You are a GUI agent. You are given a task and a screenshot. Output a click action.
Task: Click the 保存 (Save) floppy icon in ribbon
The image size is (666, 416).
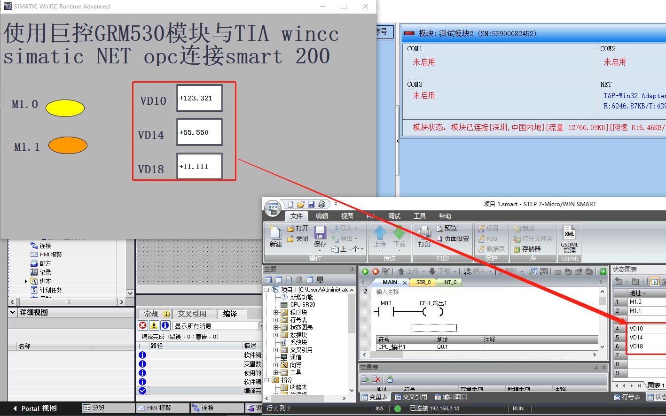[x=320, y=233]
